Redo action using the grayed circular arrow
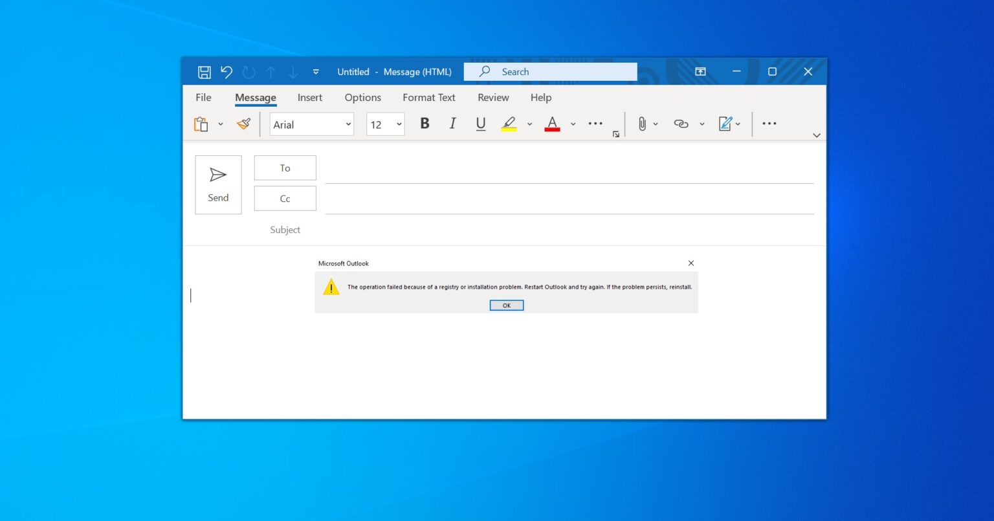 pos(248,72)
